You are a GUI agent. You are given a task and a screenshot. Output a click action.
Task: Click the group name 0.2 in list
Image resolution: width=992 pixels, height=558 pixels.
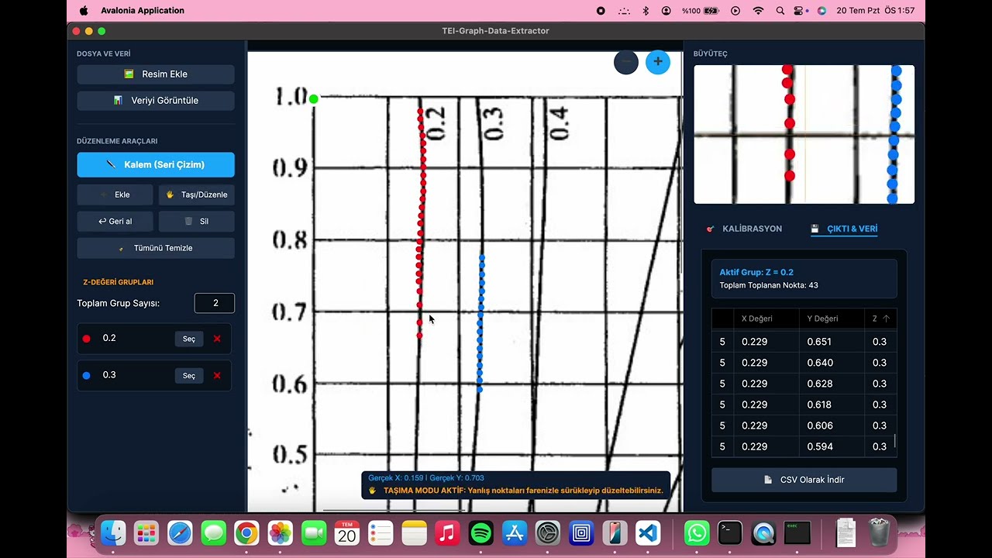[109, 338]
